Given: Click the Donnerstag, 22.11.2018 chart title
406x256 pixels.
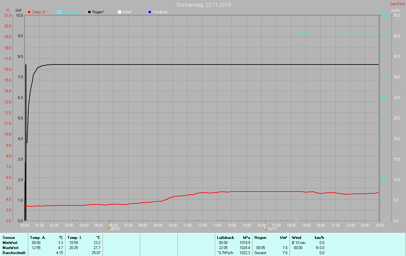Looking at the screenshot, I should pyautogui.click(x=204, y=5).
